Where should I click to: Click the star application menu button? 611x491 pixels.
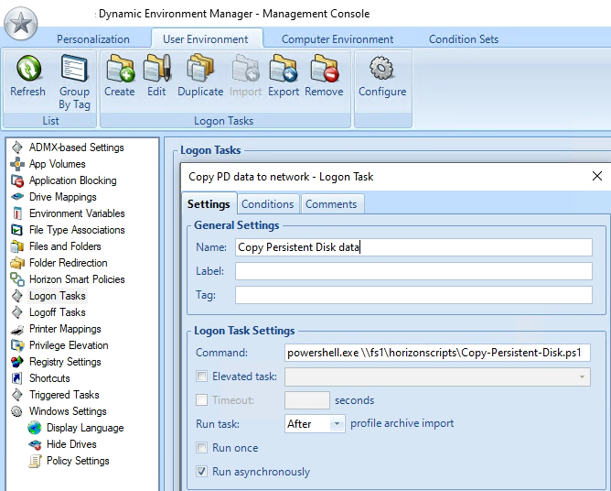pos(21,24)
